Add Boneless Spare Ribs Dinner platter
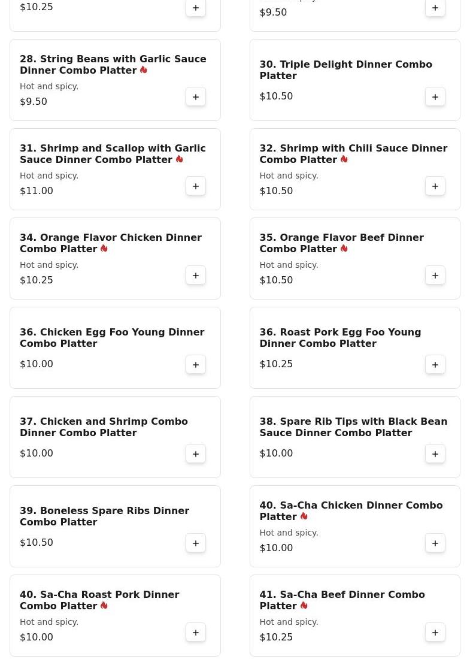The width and height of the screenshot is (470, 659). coord(196,543)
